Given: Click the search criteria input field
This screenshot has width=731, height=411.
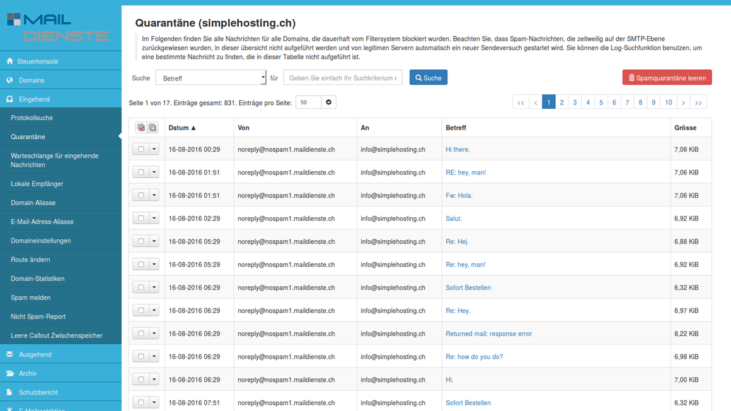Looking at the screenshot, I should [x=342, y=78].
